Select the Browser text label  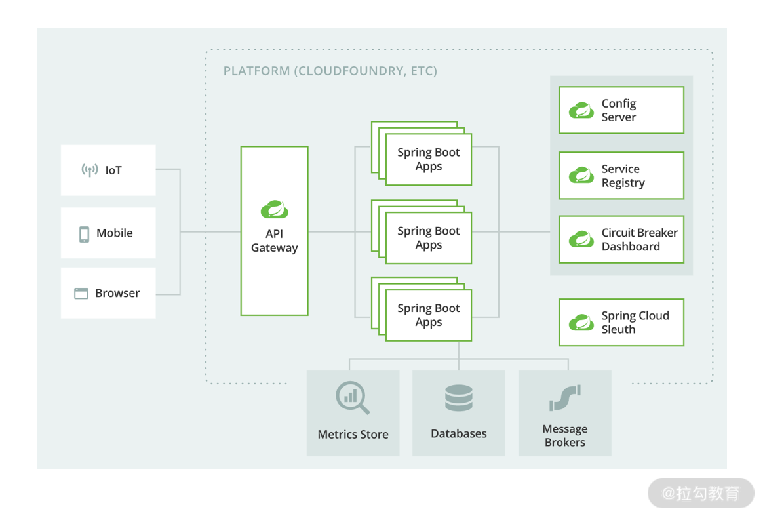click(x=117, y=293)
